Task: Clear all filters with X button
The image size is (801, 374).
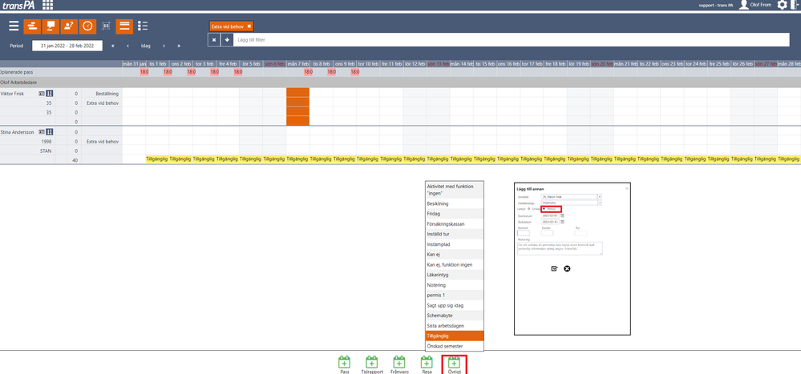Action: 214,40
